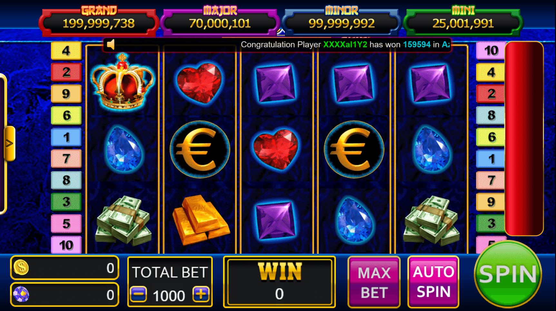Mute sound with the speaker icon
This screenshot has height=311, width=556.
click(111, 44)
